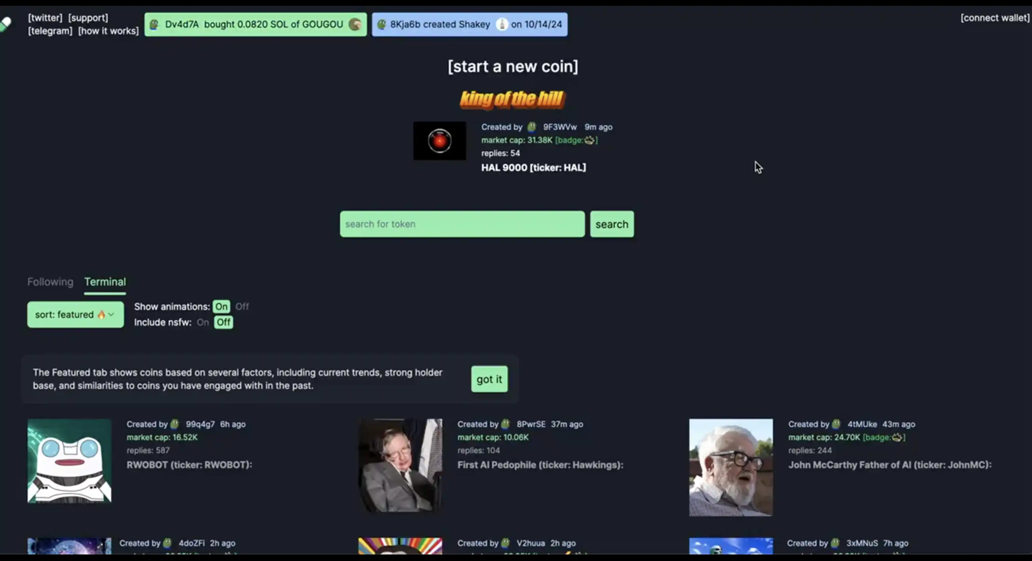Click the search for token input field
1032x561 pixels.
point(461,223)
